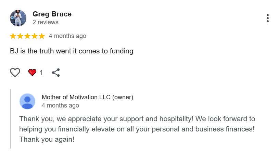The image size is (278, 152).
Task: Select the 'BJ is the truth' review text
Action: click(72, 51)
